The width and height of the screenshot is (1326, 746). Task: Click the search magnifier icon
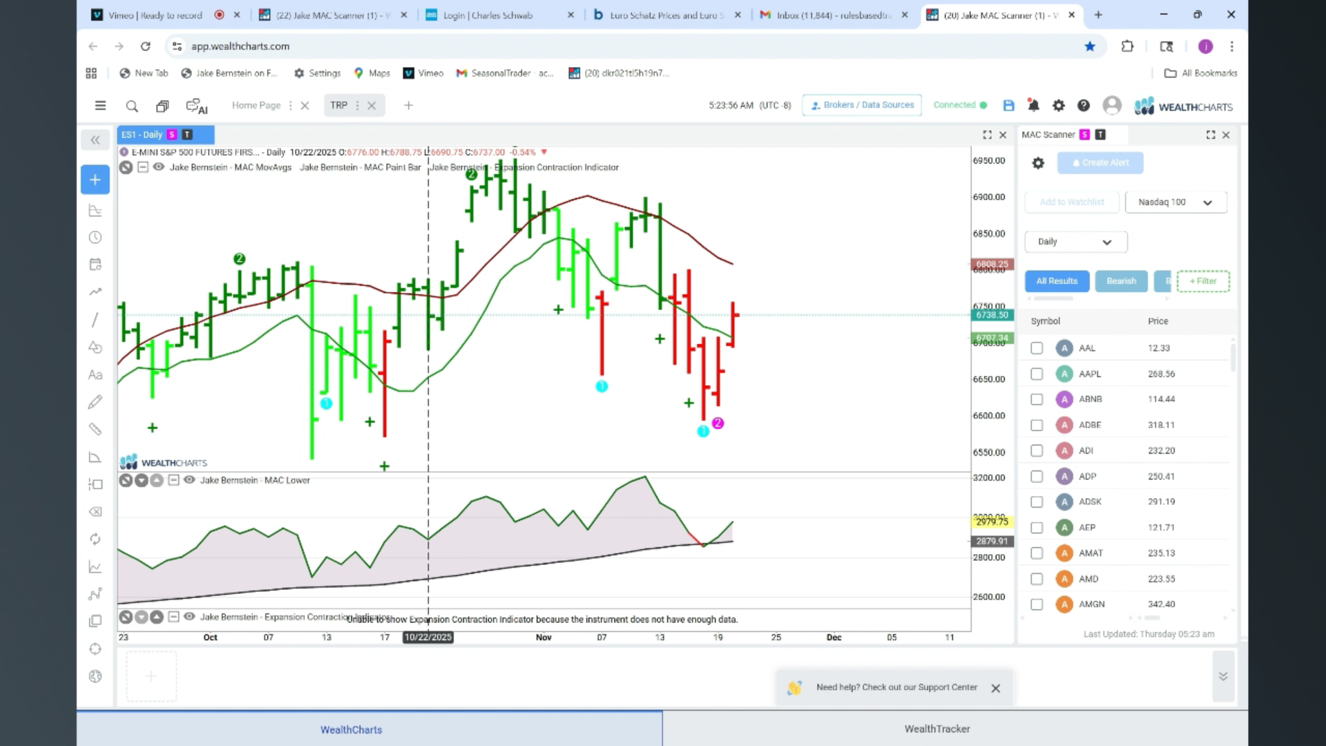tap(132, 106)
